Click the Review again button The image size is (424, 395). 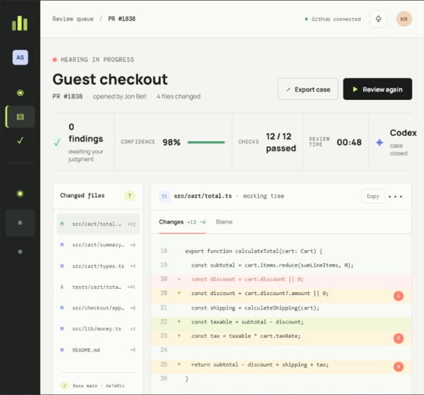coord(378,89)
